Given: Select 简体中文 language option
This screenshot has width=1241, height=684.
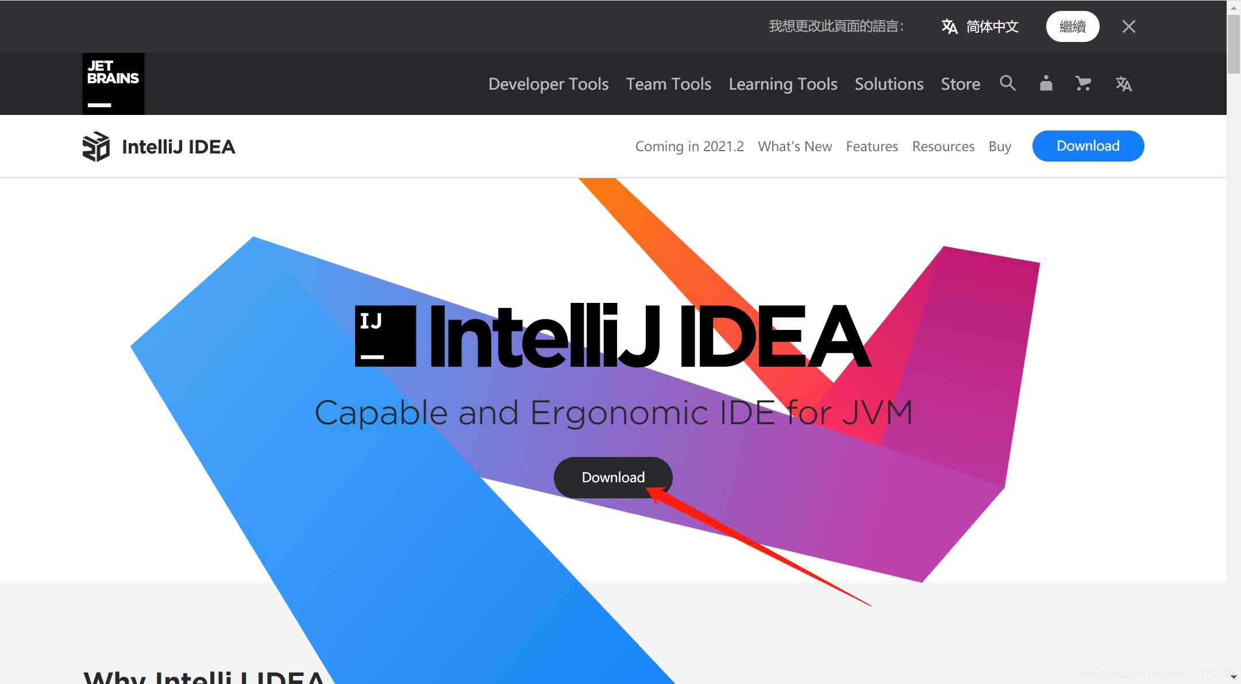Looking at the screenshot, I should (x=992, y=26).
